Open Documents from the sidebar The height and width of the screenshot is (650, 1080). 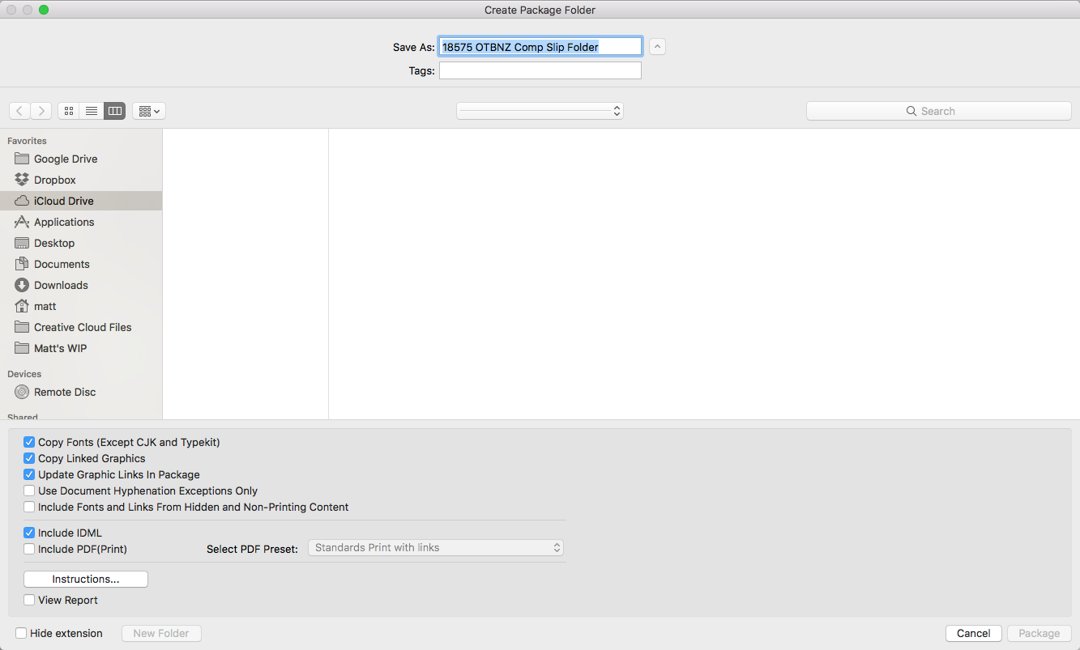[81, 264]
